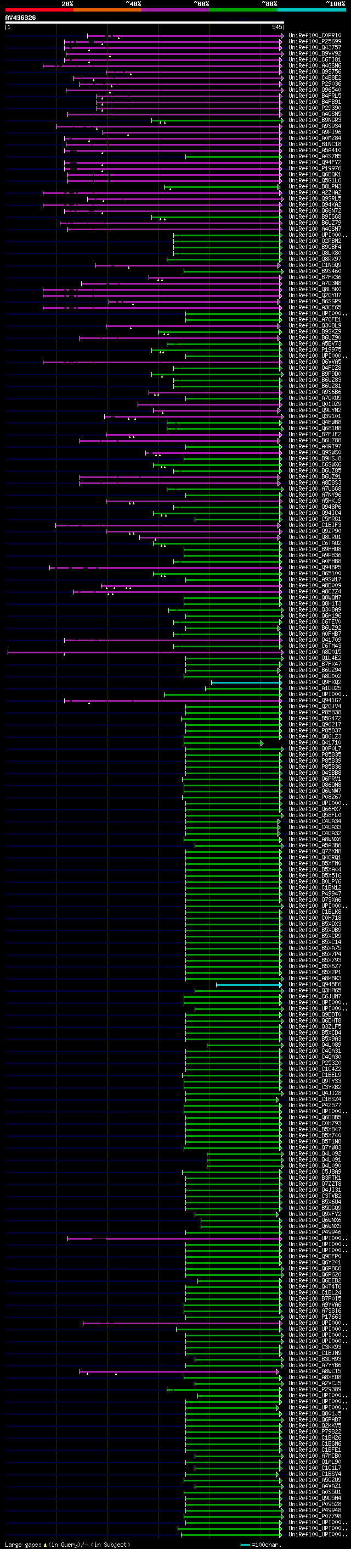This screenshot has height=1549, width=351.
Task: Select the UniRef100_C1N5Q9 label
Action: (315, 265)
